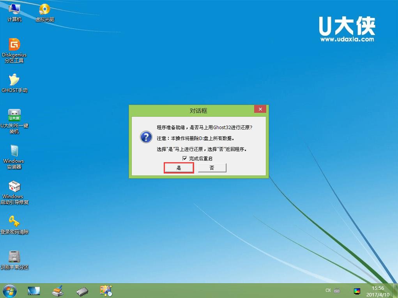Click the display icon in the system tray
This screenshot has width=398, height=298.
[357, 291]
